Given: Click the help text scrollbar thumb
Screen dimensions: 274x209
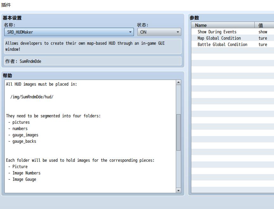Looking at the screenshot, I should click(178, 132).
